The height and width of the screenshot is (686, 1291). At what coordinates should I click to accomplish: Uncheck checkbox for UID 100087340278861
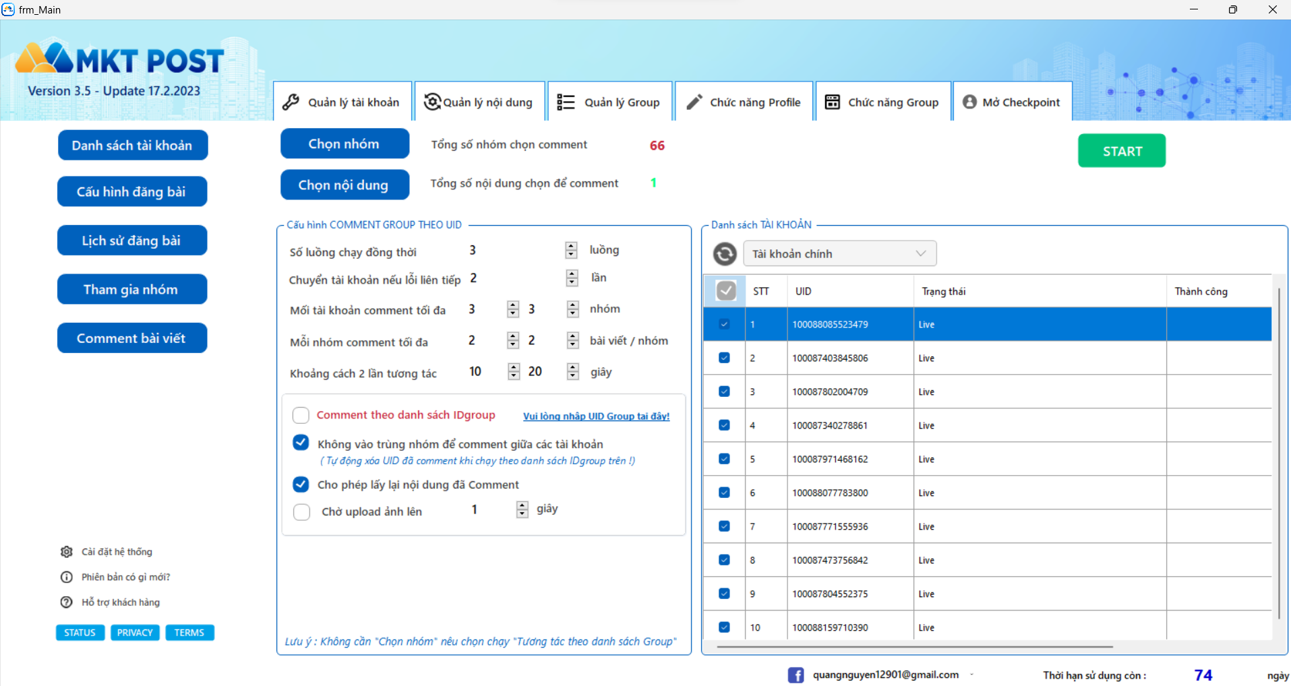(x=724, y=425)
